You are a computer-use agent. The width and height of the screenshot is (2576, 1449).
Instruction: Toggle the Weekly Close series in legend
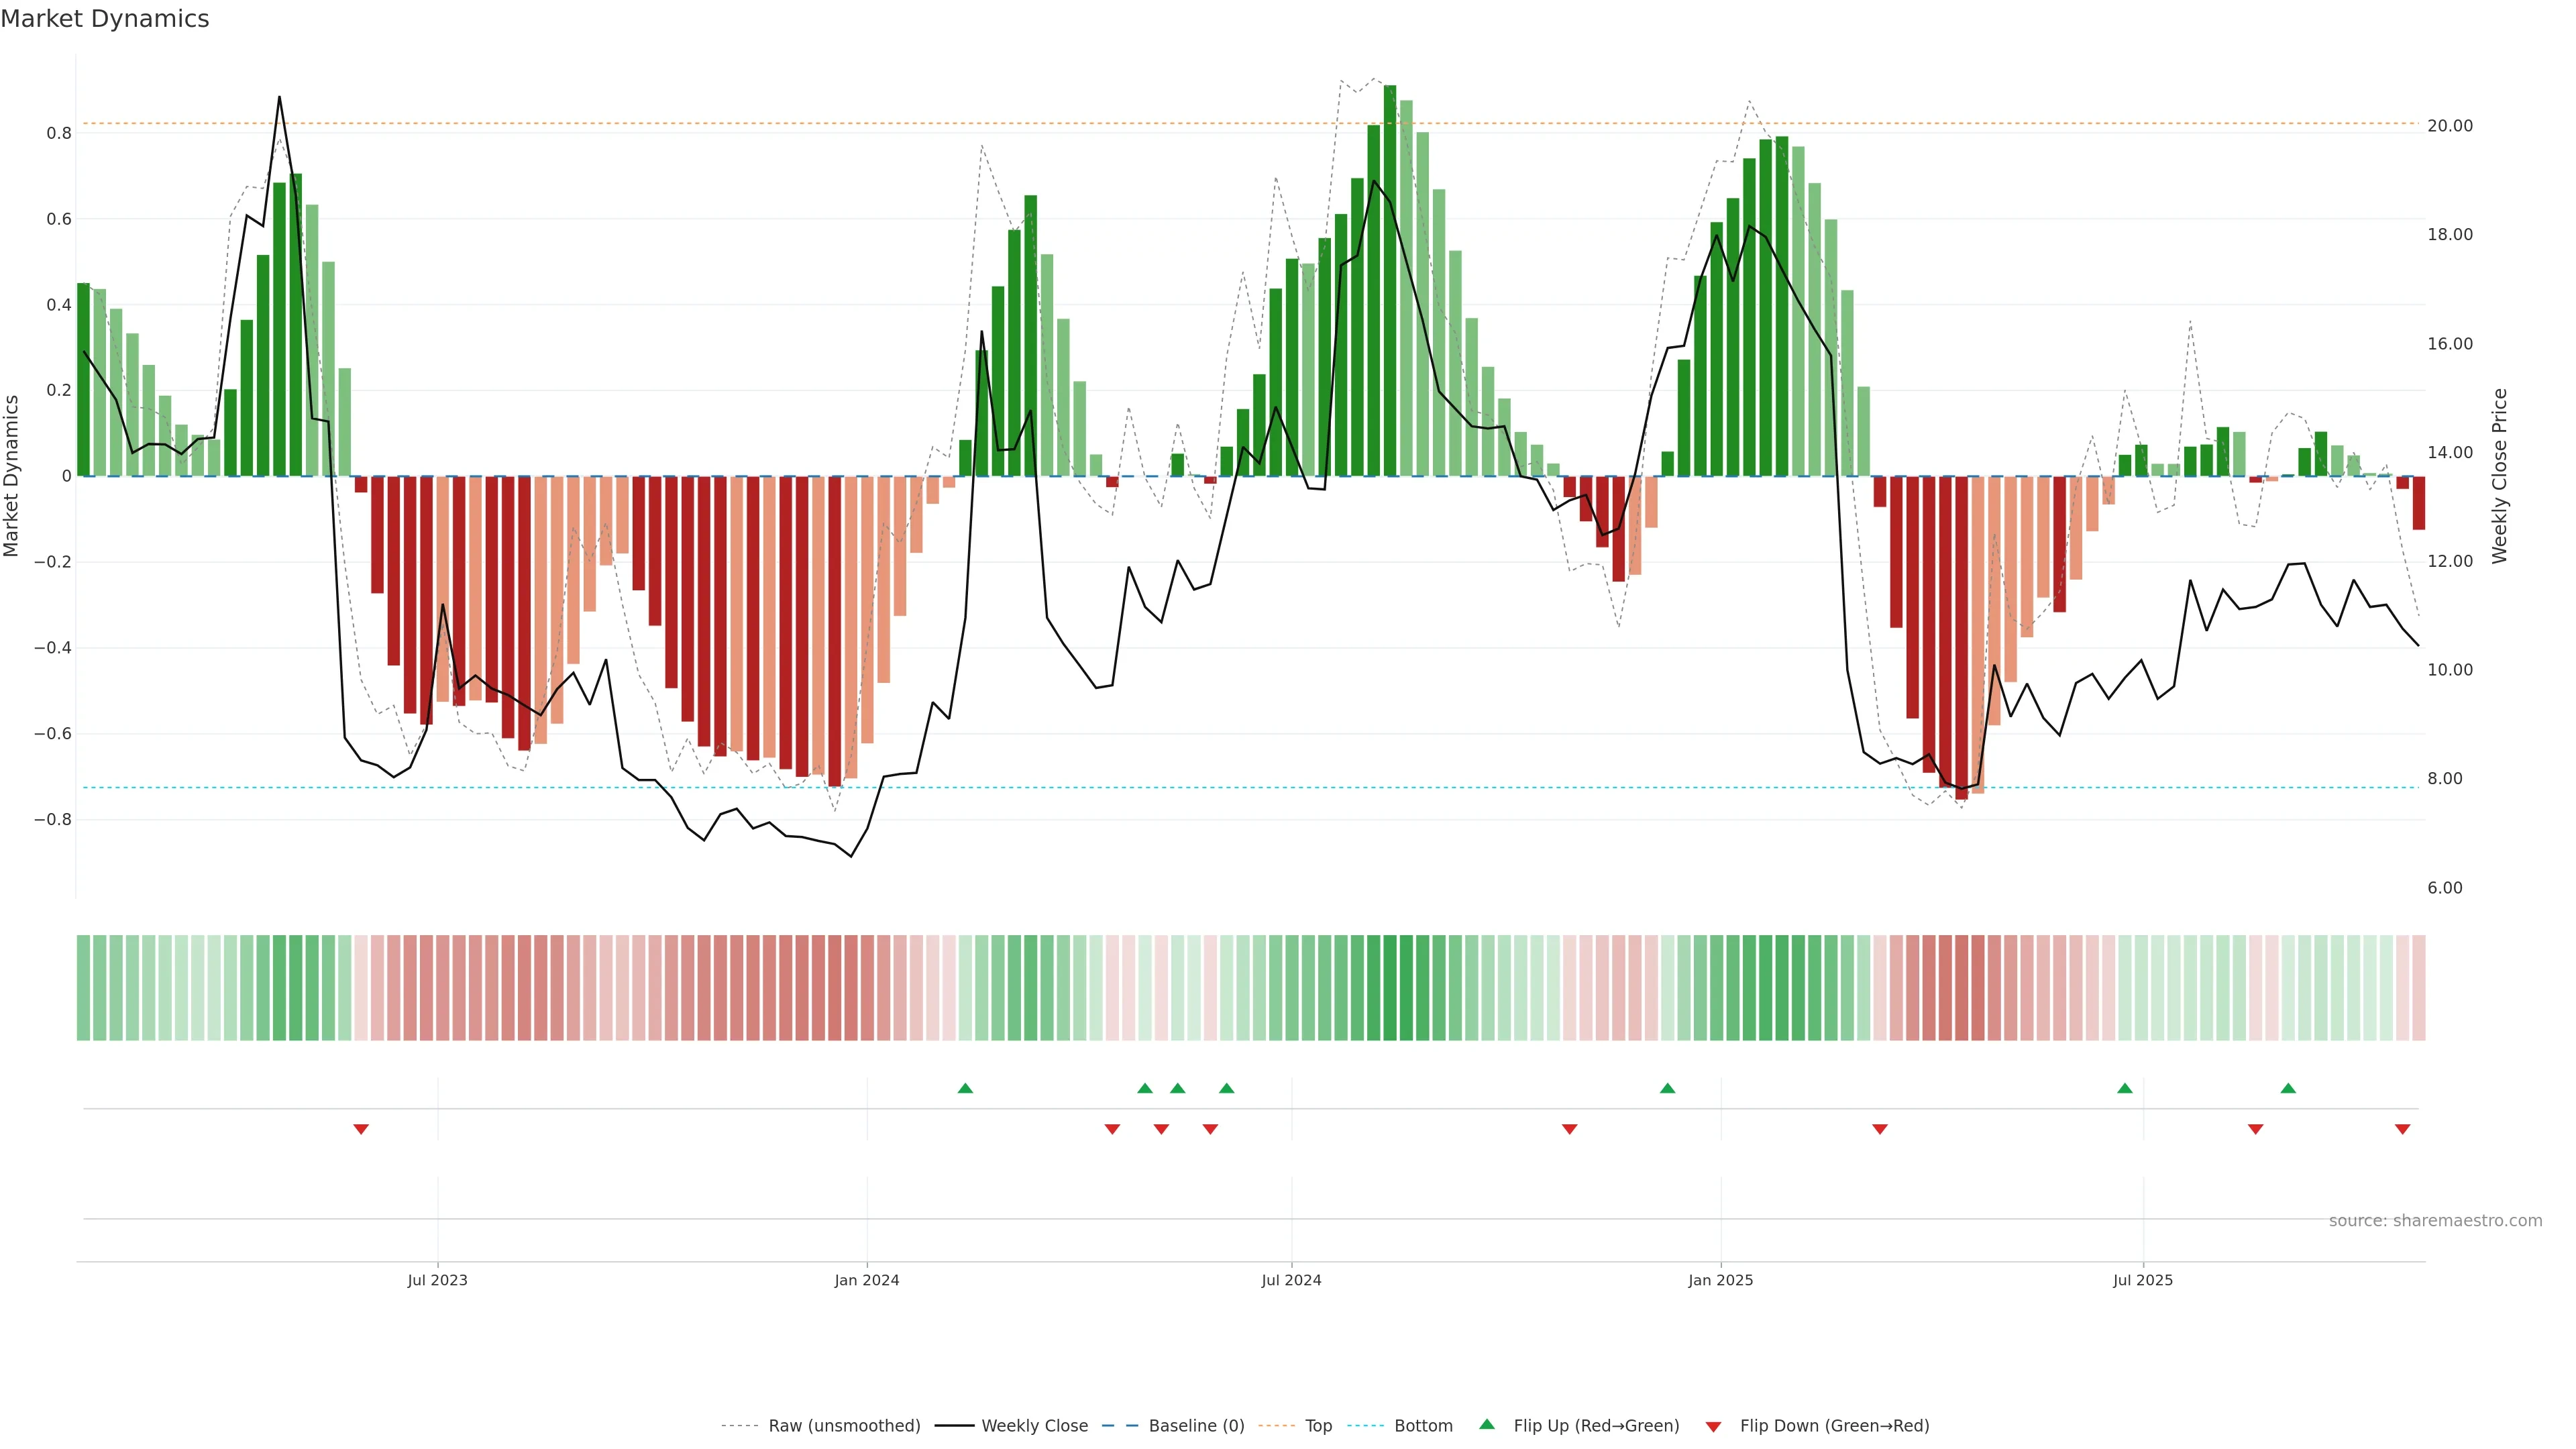[1034, 1426]
